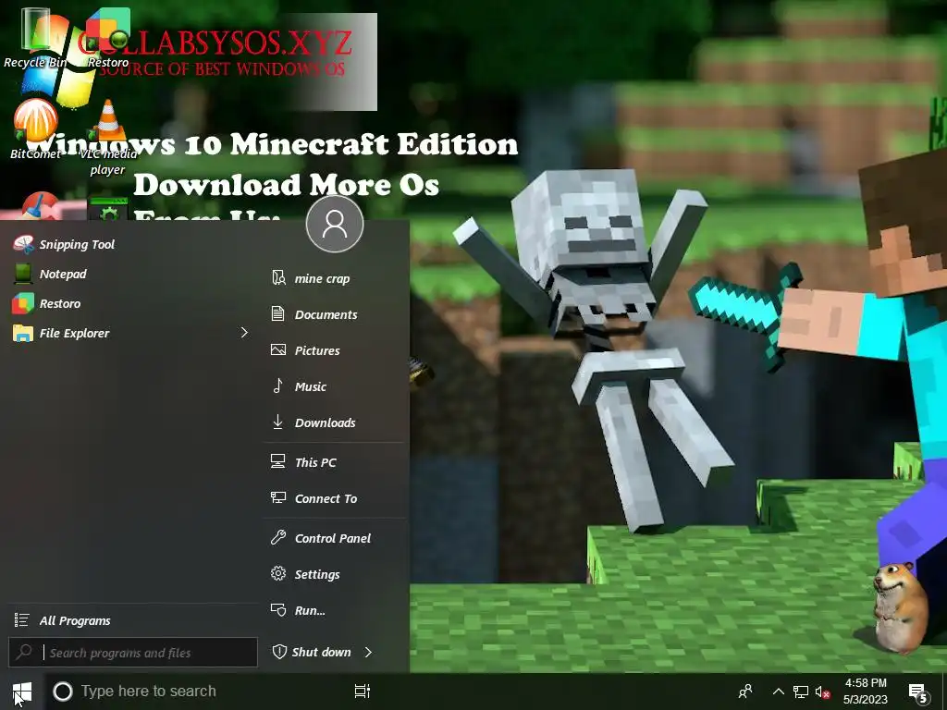This screenshot has height=710, width=947.
Task: Focus the Search programs and files box
Action: 133,653
